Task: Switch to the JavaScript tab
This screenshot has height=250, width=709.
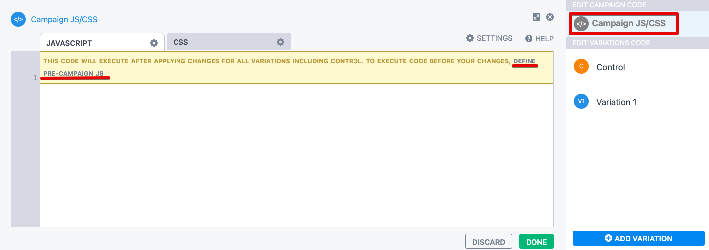Action: (x=69, y=43)
